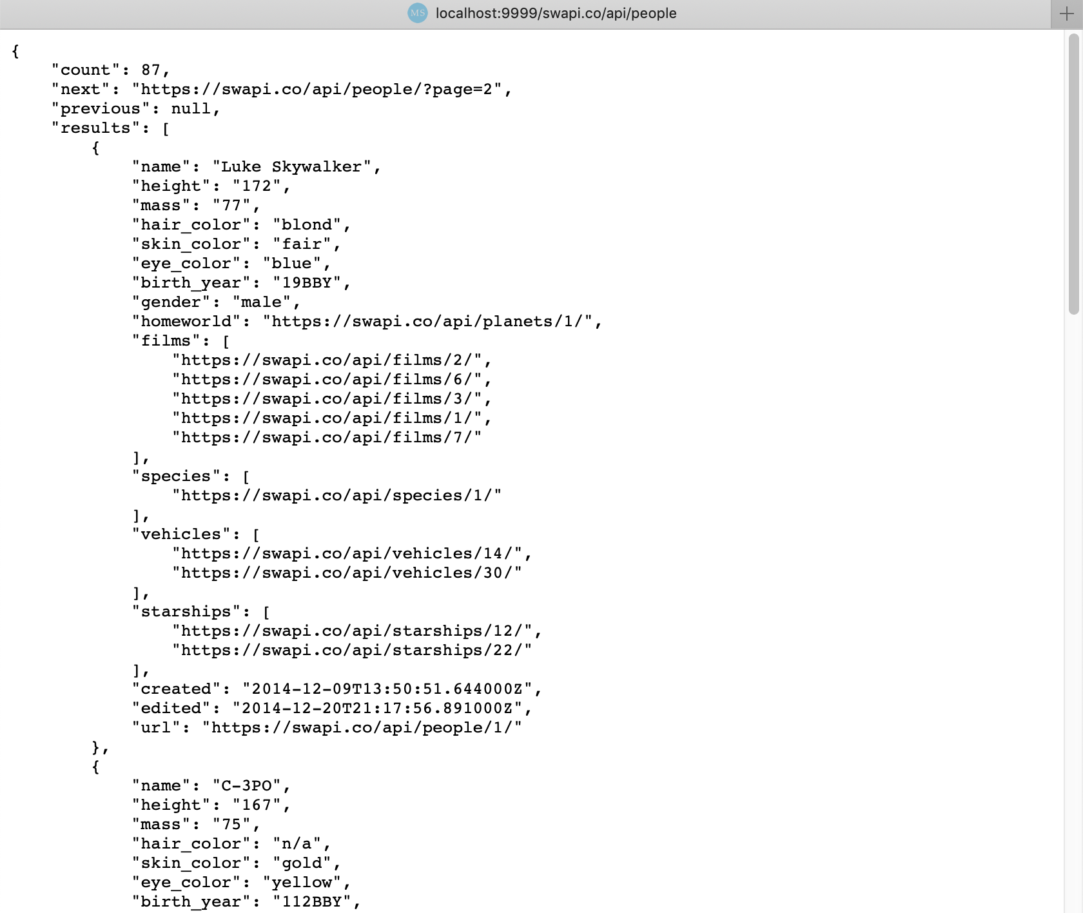Click the url value people/1/
Screen dimensions: 1083x913
coord(362,727)
